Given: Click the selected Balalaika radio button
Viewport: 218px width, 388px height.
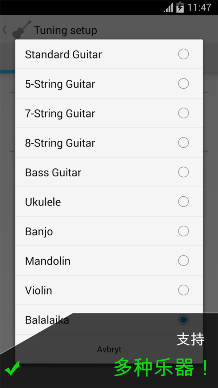Looking at the screenshot, I should [x=183, y=320].
